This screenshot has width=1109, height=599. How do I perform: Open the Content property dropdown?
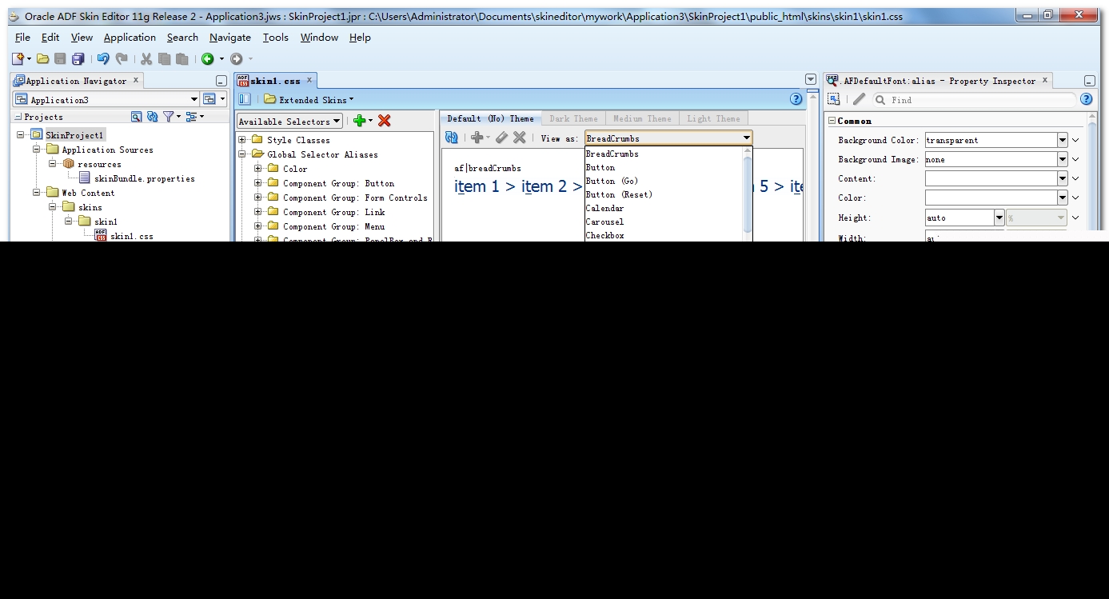(x=1063, y=178)
